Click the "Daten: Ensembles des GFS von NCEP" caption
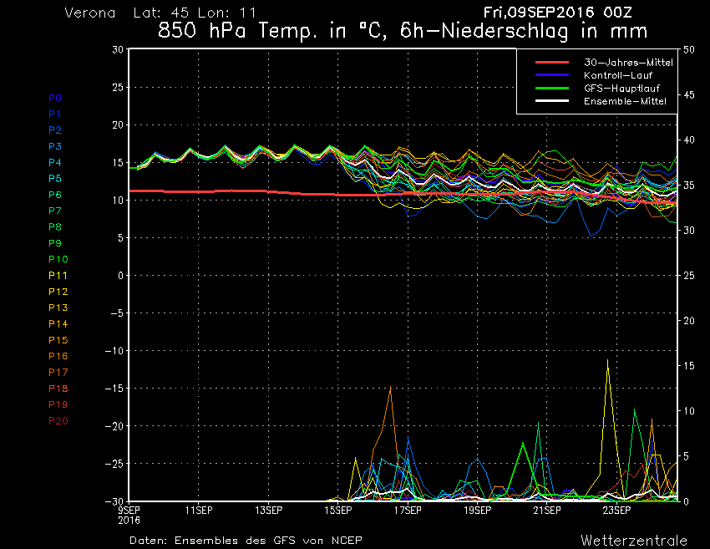This screenshot has width=710, height=549. point(246,541)
